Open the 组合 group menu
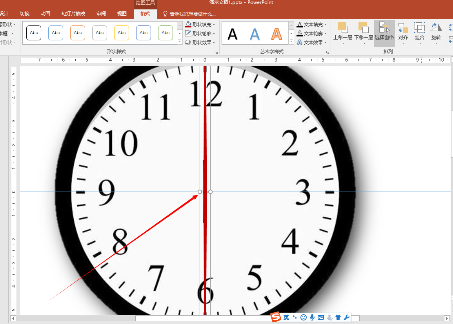 click(420, 33)
